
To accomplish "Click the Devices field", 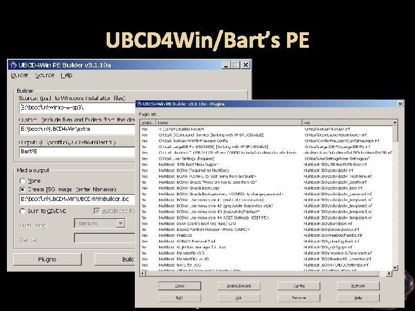I will [104, 238].
